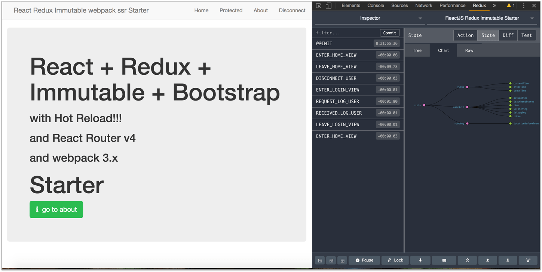
Task: Toggle Pause recording in Redux DevTools
Action: pyautogui.click(x=364, y=260)
